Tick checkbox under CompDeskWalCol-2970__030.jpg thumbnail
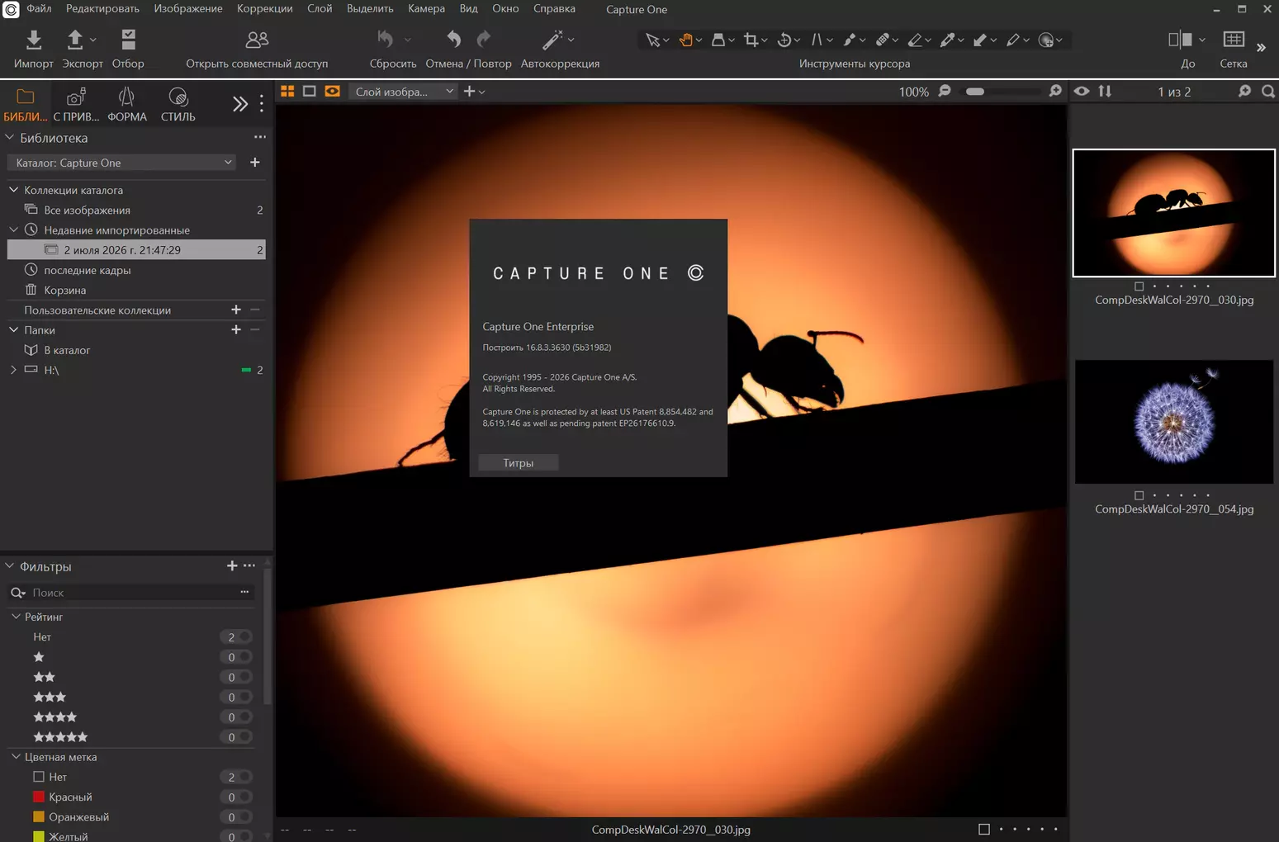Viewport: 1279px width, 842px height. point(1139,286)
